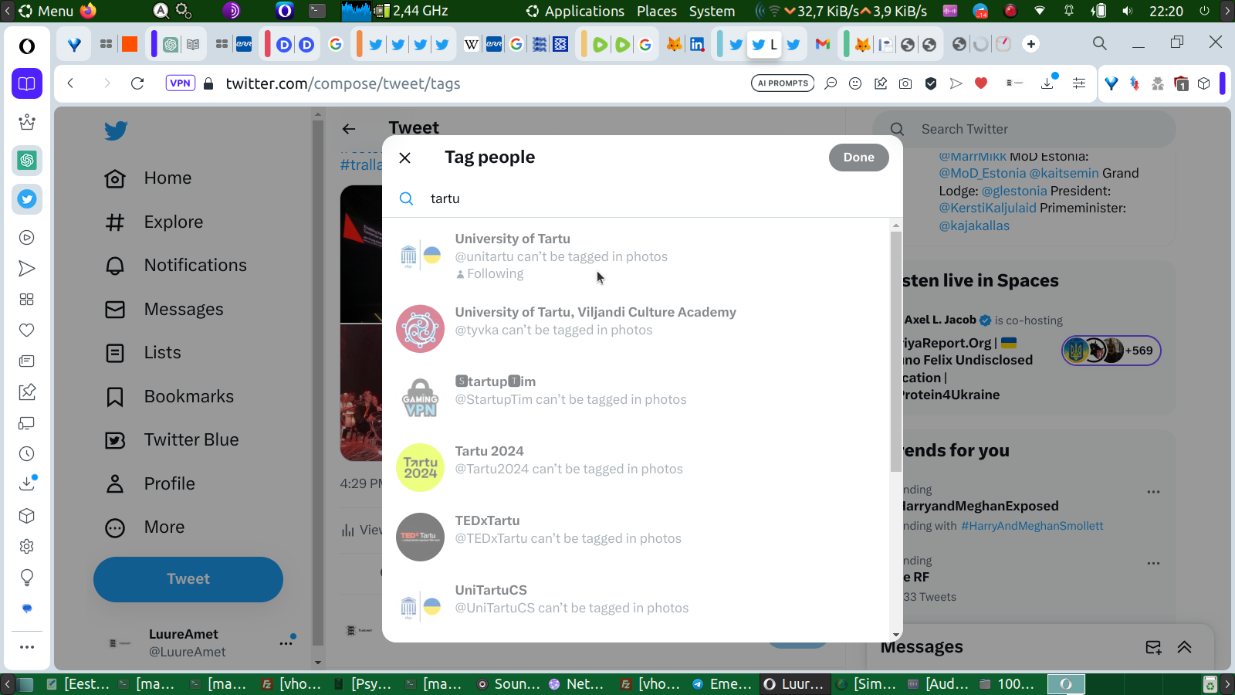1235x695 pixels.
Task: Open more options for HarryandMeghanExposed trend
Action: (x=1153, y=492)
